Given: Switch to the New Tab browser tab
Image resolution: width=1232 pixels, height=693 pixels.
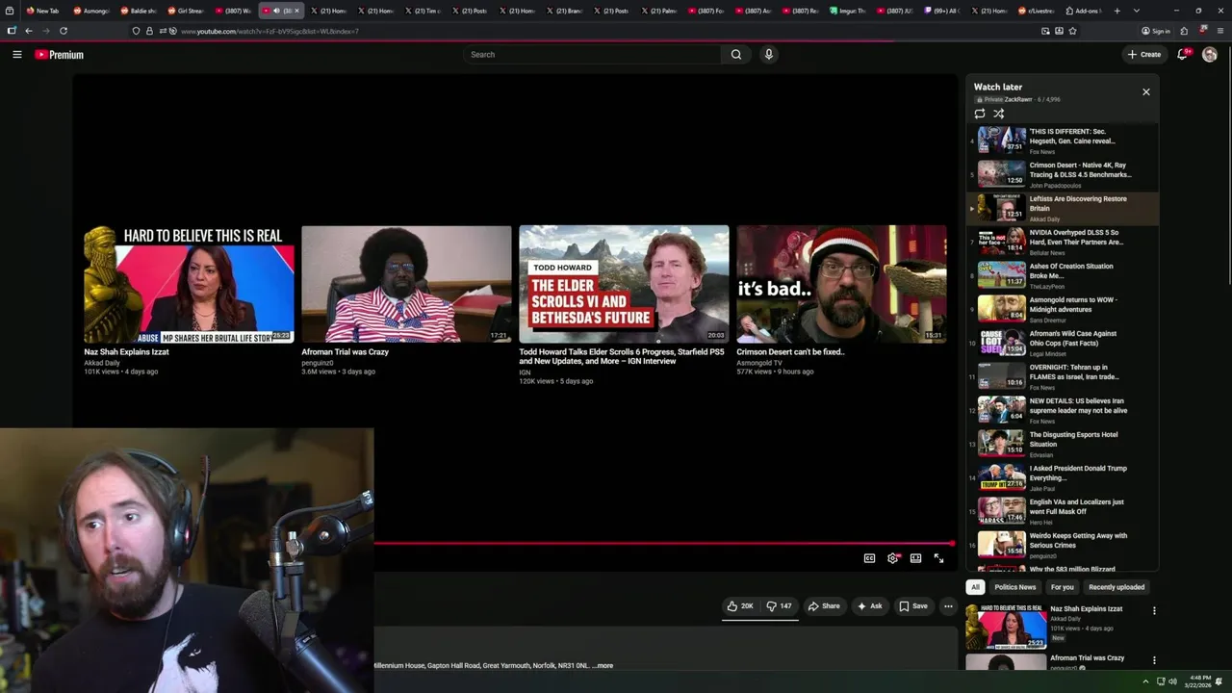Looking at the screenshot, I should click(x=42, y=11).
